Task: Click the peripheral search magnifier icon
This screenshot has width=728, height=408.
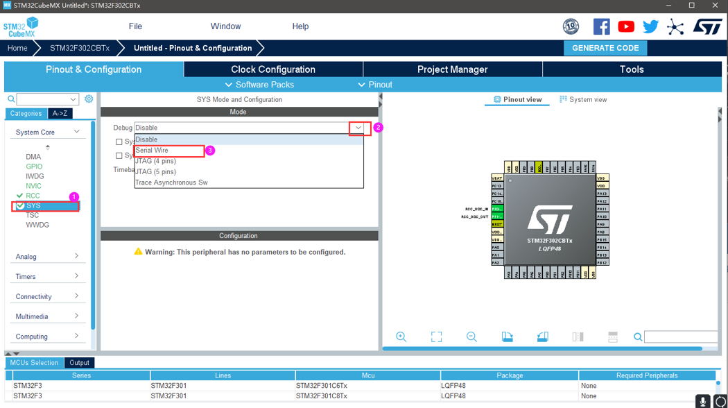Action: (11, 99)
